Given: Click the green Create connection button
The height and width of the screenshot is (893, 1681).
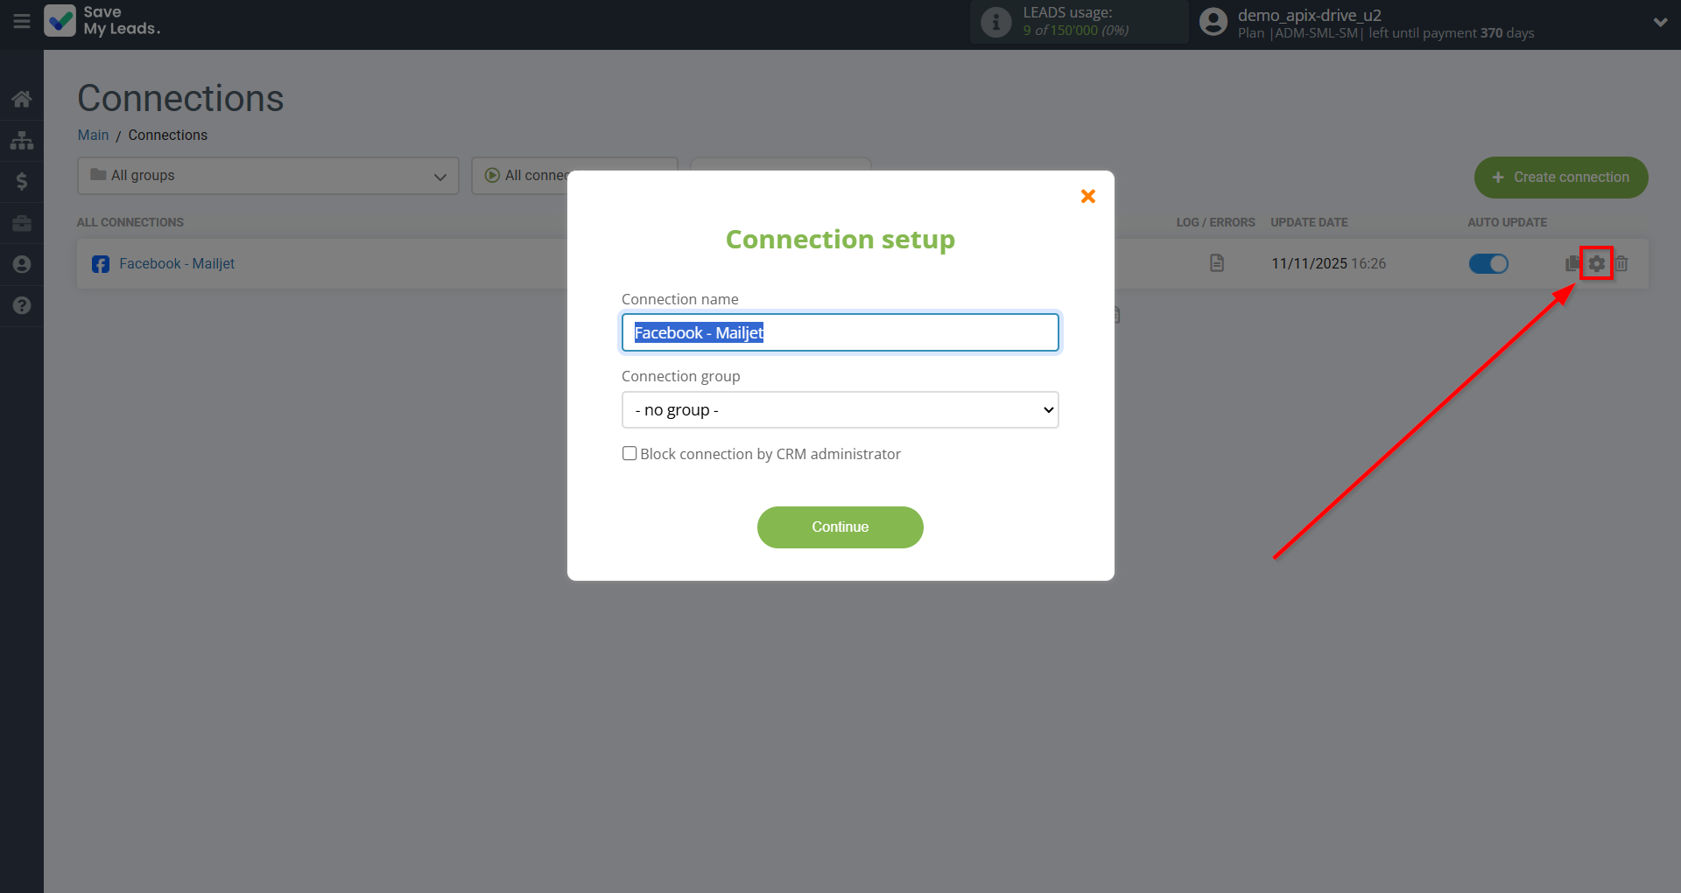Looking at the screenshot, I should click(x=1560, y=177).
